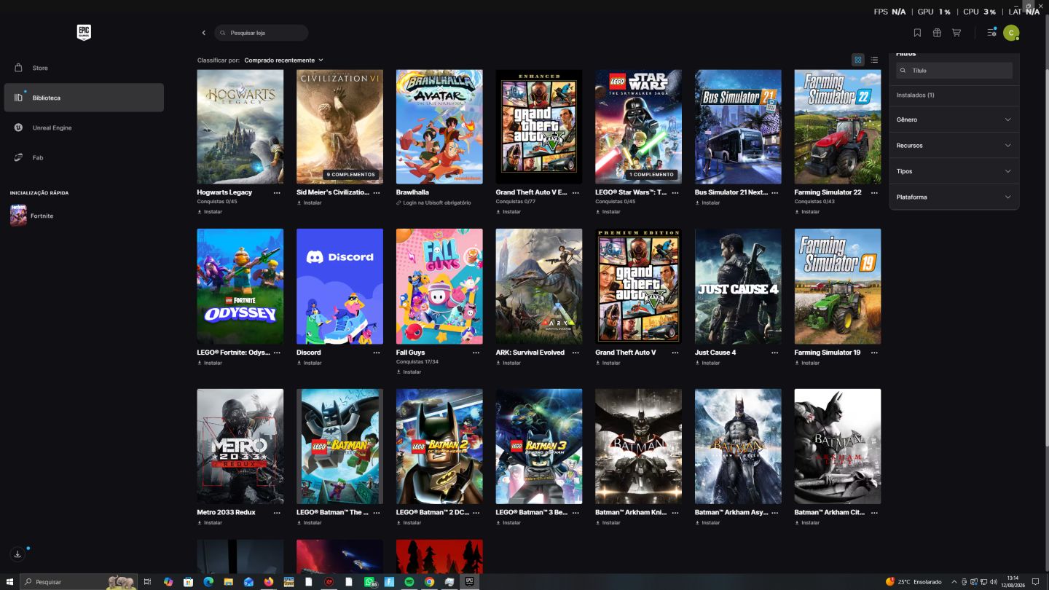This screenshot has height=590, width=1049.
Task: Open LEGO Batman The Videogame options
Action: pyautogui.click(x=377, y=513)
